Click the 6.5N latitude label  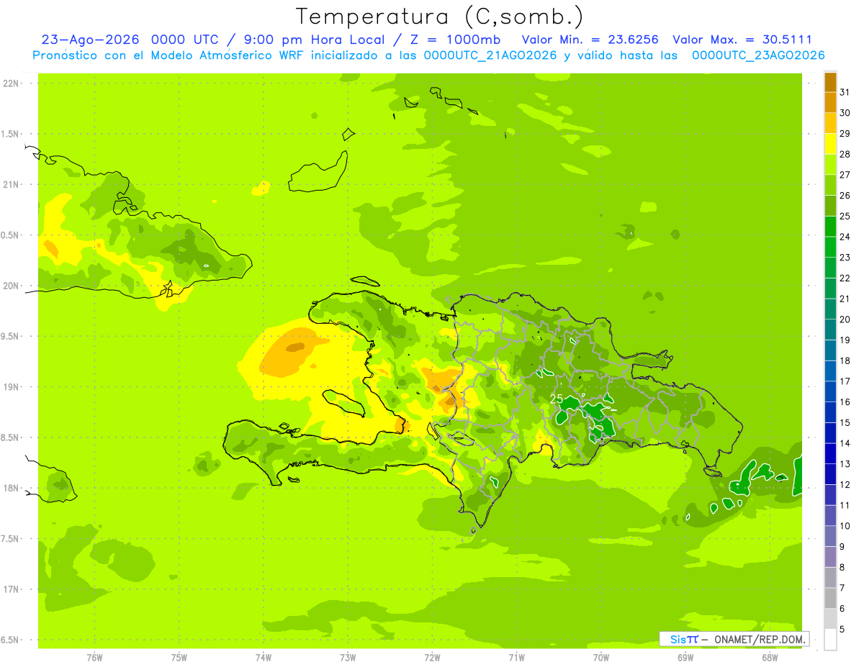(x=11, y=640)
